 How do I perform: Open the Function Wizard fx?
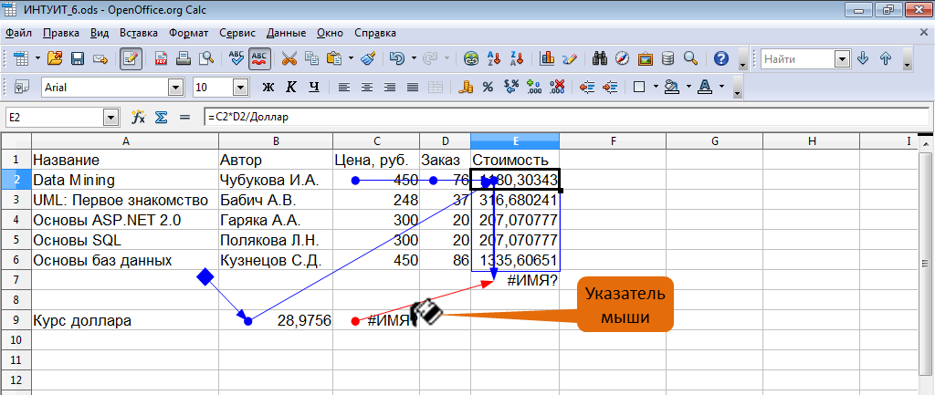[139, 117]
